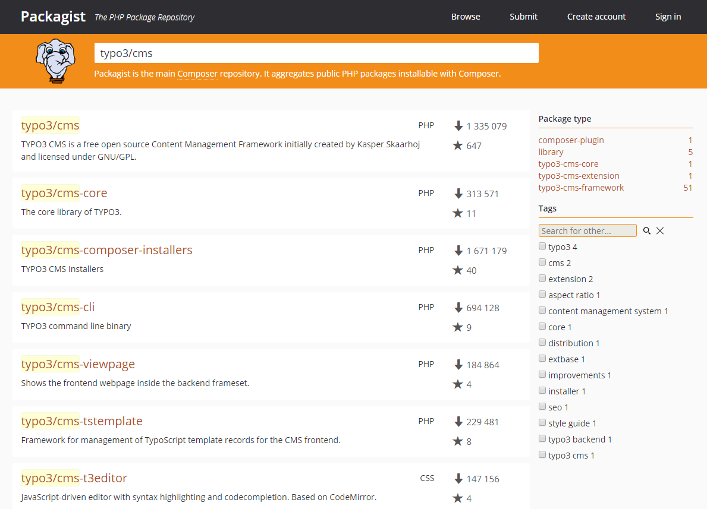Clear the tag search with X icon
Screen dimensions: 707x509
click(660, 231)
